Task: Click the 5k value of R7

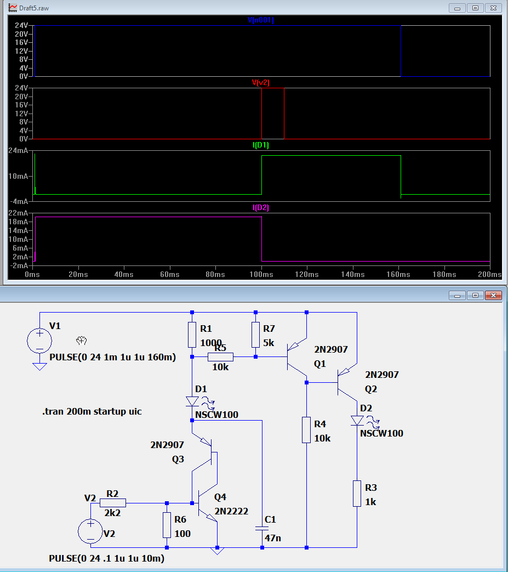Action: [269, 343]
